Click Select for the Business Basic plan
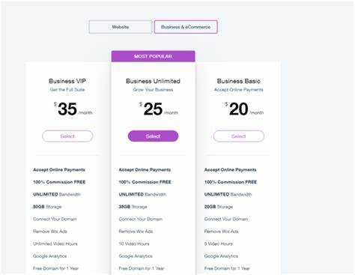Screen dimensions: 355x275 (x=239, y=136)
